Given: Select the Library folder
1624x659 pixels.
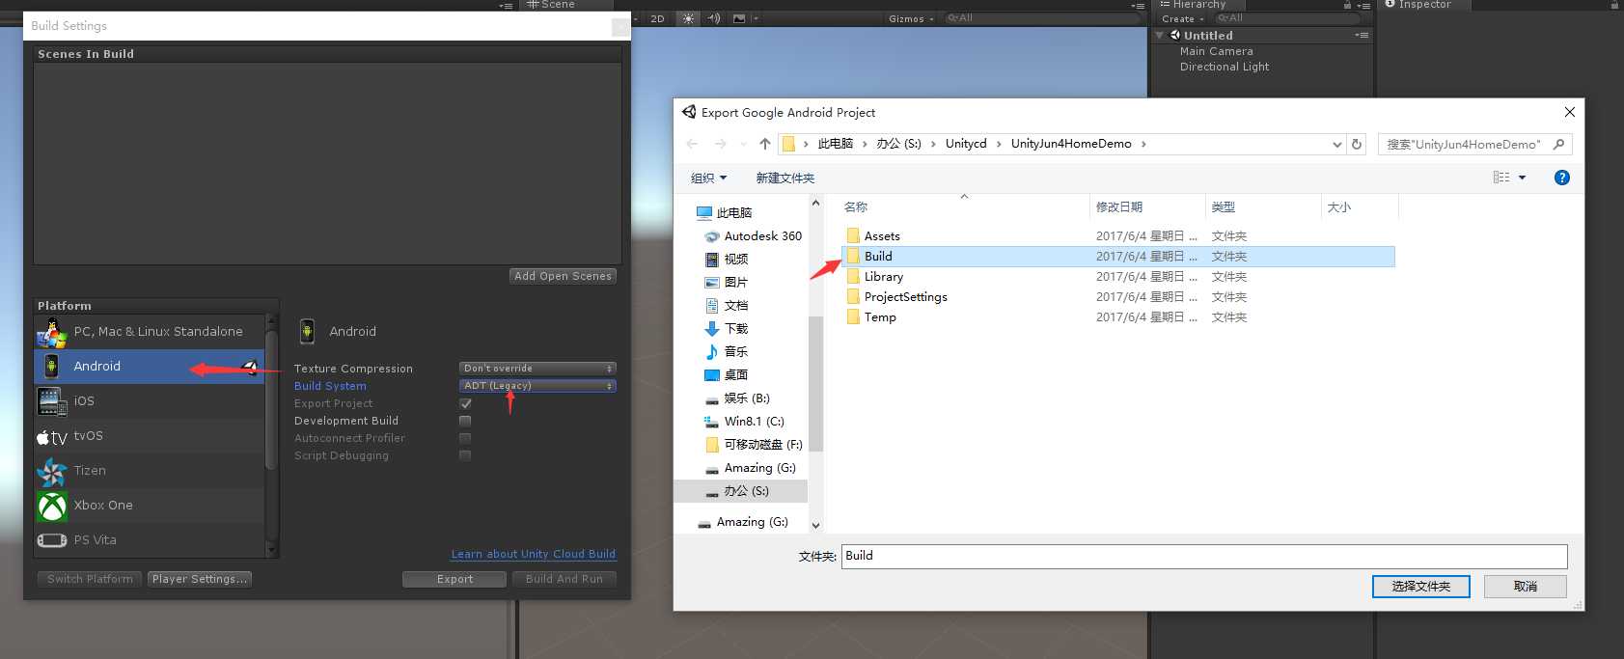Looking at the screenshot, I should pyautogui.click(x=1119, y=276).
